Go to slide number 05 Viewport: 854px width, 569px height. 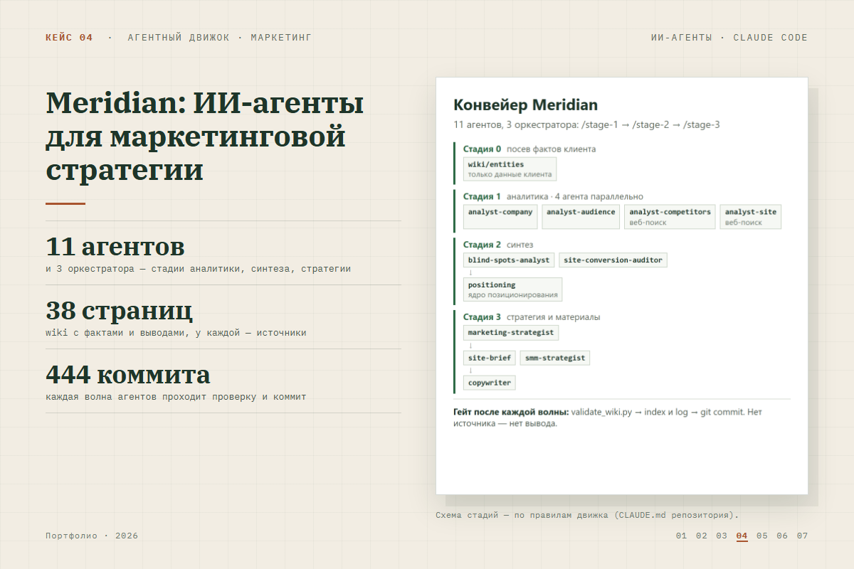click(x=762, y=536)
